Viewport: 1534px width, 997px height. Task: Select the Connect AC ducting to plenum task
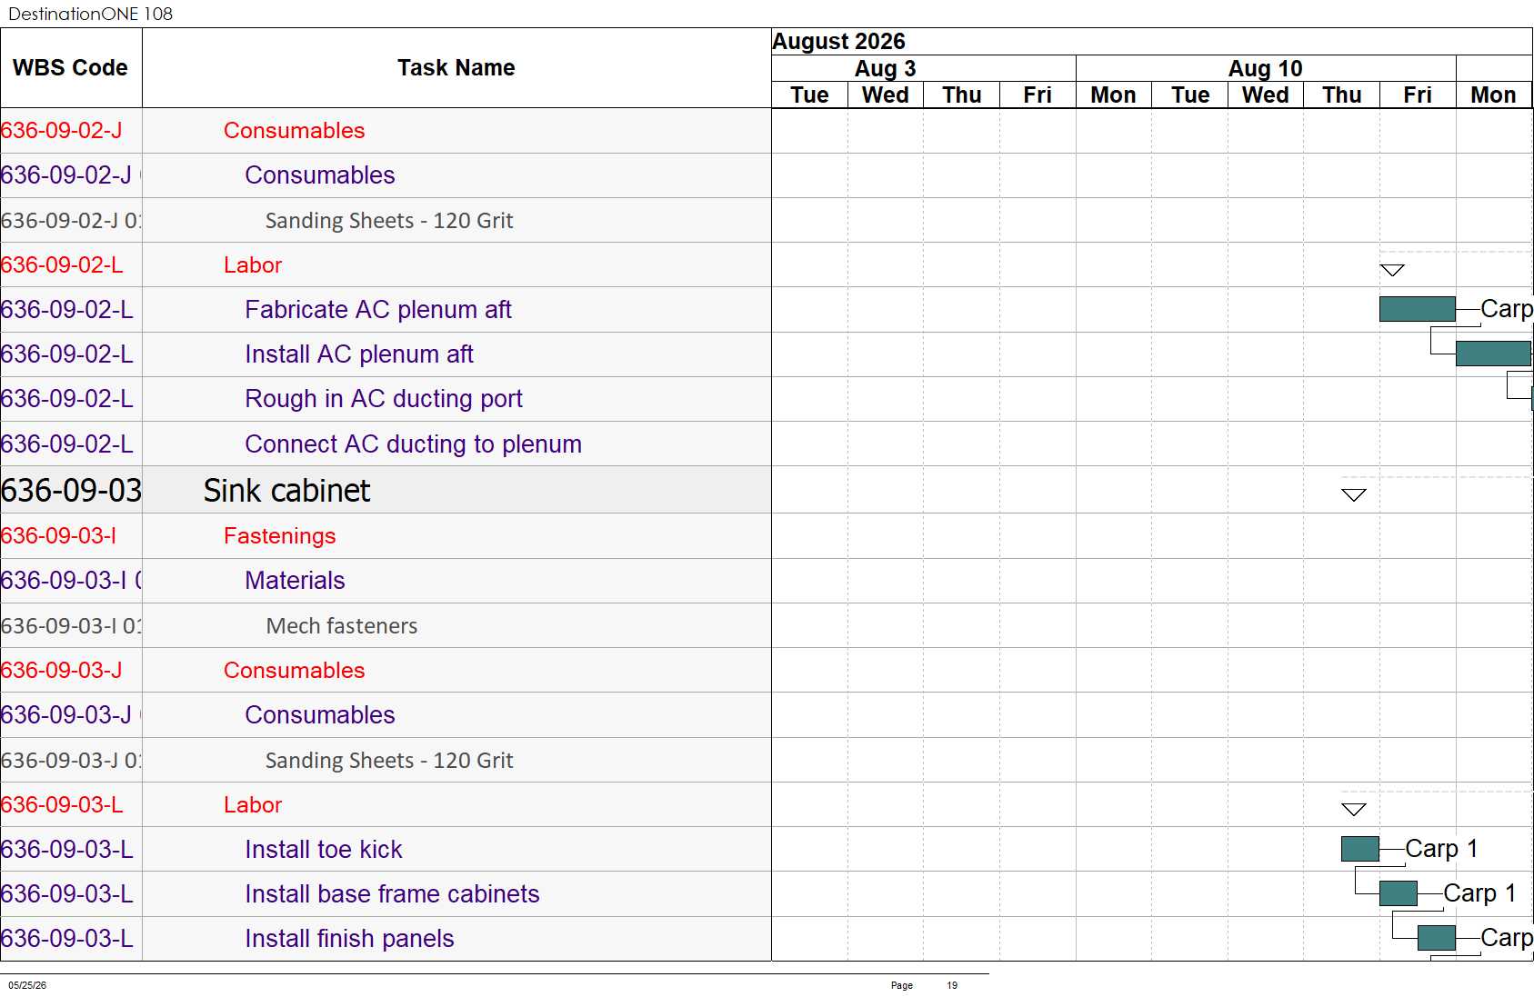pyautogui.click(x=414, y=444)
